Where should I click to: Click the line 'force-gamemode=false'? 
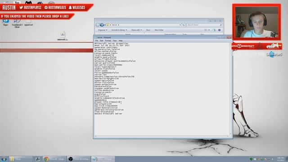tap(107, 73)
